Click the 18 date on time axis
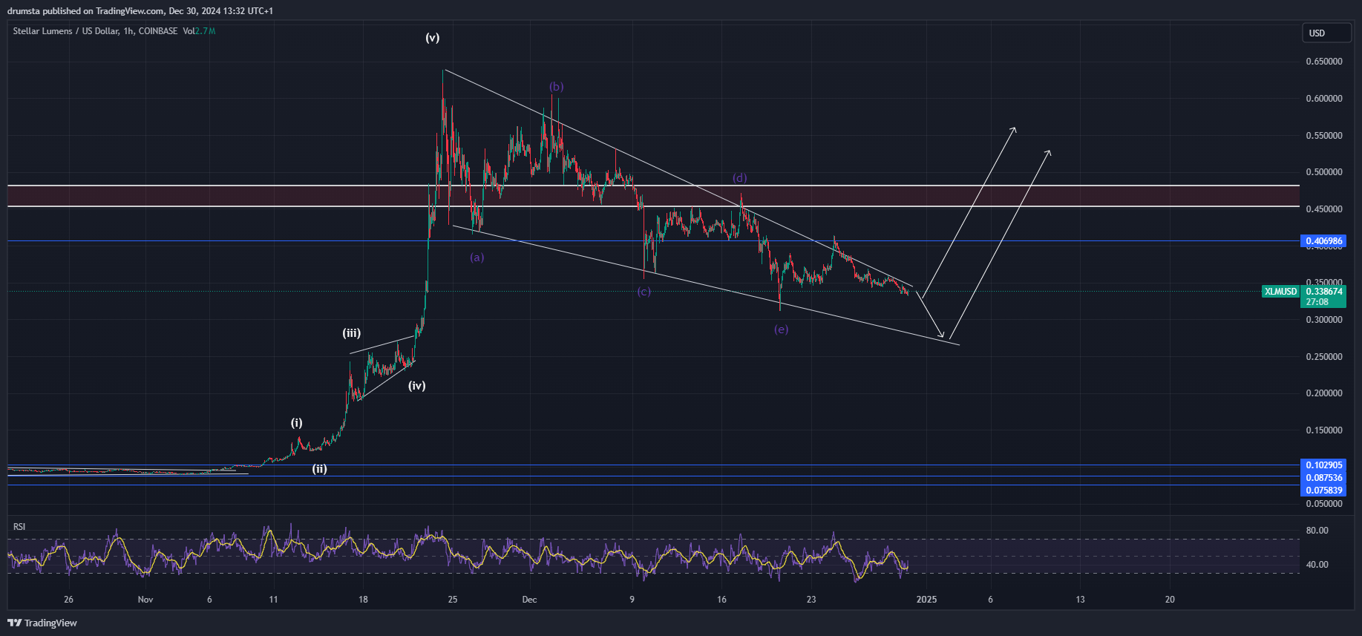1362x636 pixels. (363, 600)
